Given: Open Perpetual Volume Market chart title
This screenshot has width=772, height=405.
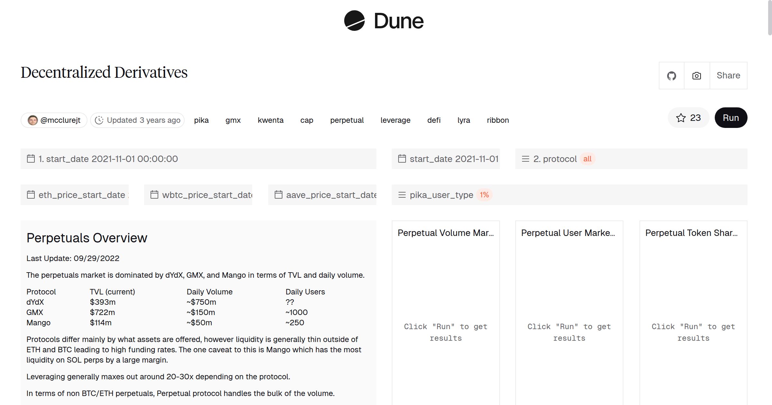Looking at the screenshot, I should point(445,233).
